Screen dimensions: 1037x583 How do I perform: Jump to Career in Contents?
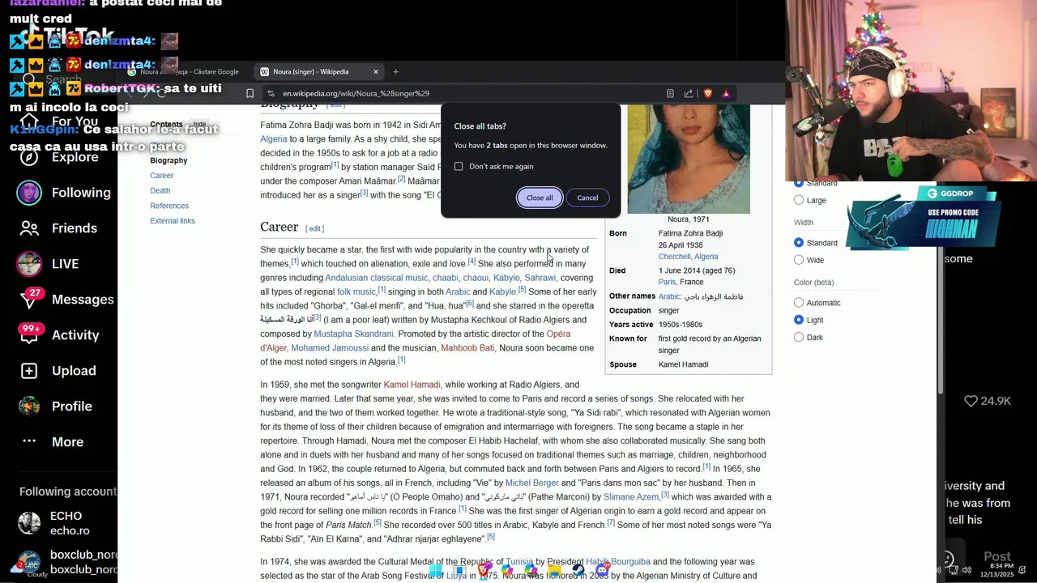pos(161,176)
